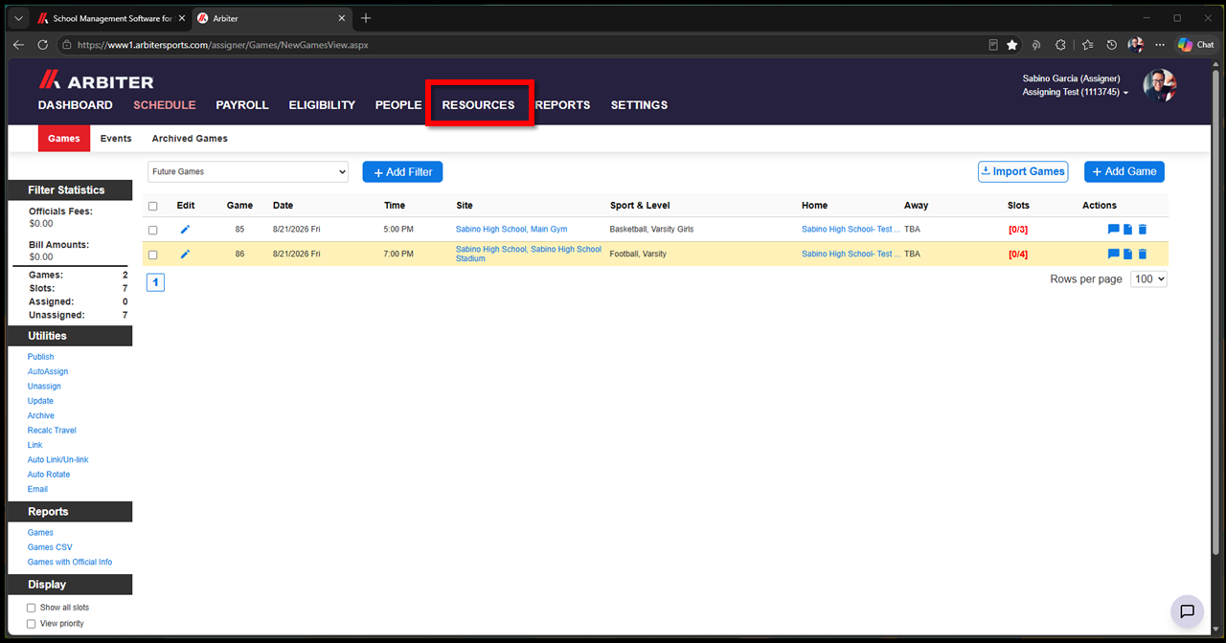Viewport: 1226px width, 643px height.
Task: Go back with browser back arrow
Action: coord(18,45)
